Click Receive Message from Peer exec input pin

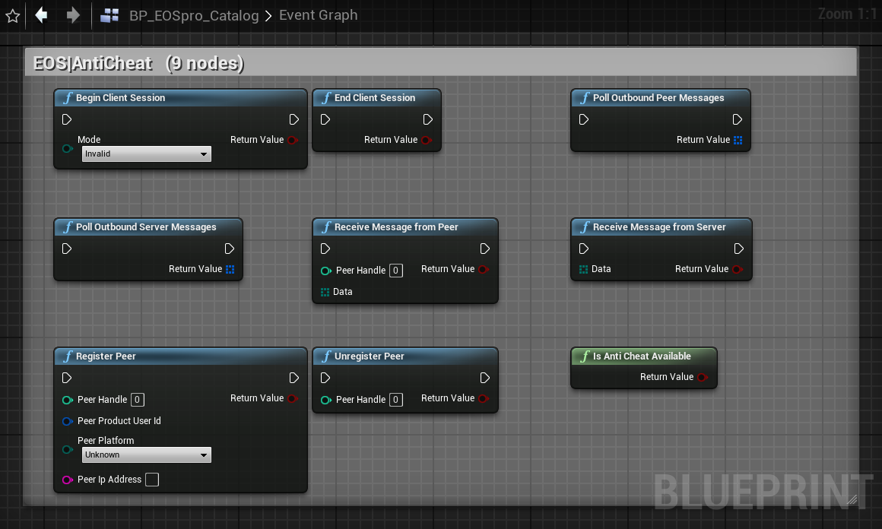[x=325, y=249]
